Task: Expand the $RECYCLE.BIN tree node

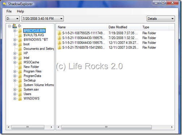Action: pyautogui.click(x=15, y=31)
